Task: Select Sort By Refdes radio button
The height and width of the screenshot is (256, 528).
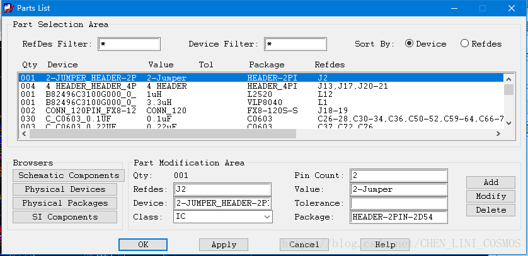Action: click(464, 43)
